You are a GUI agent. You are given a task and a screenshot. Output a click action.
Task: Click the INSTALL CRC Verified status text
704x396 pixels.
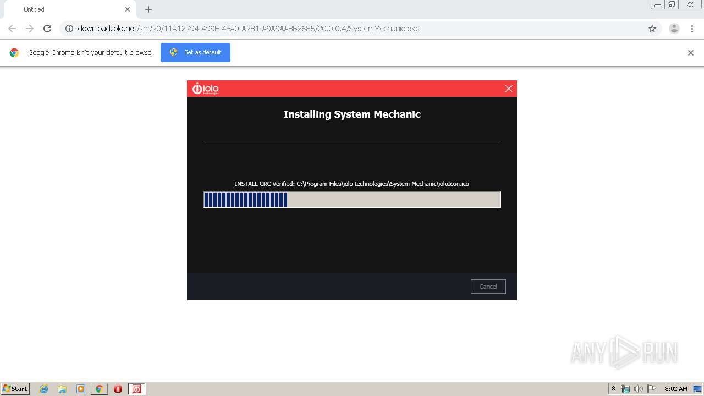click(x=352, y=184)
